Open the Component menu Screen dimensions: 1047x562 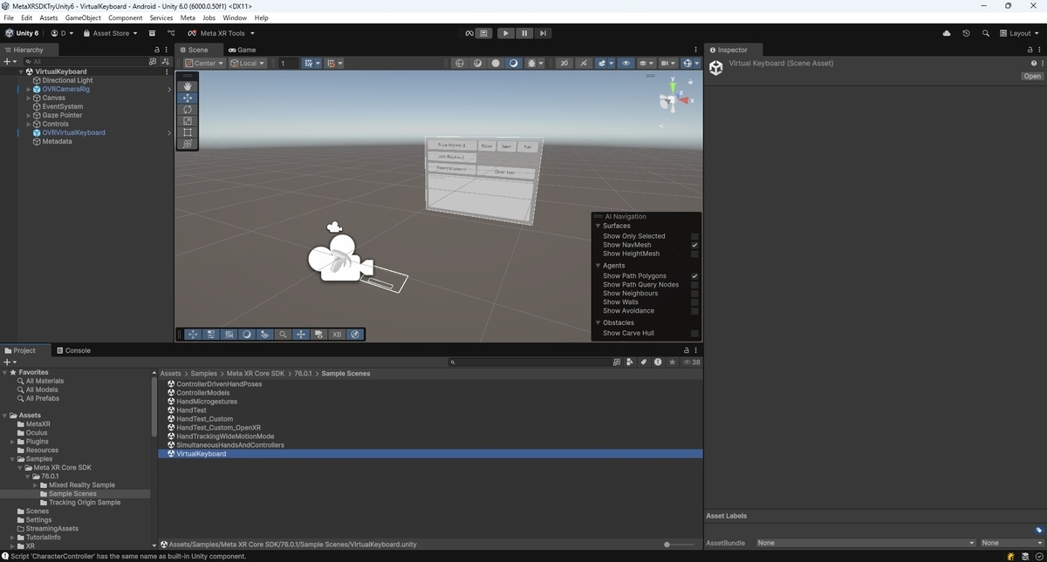click(125, 17)
